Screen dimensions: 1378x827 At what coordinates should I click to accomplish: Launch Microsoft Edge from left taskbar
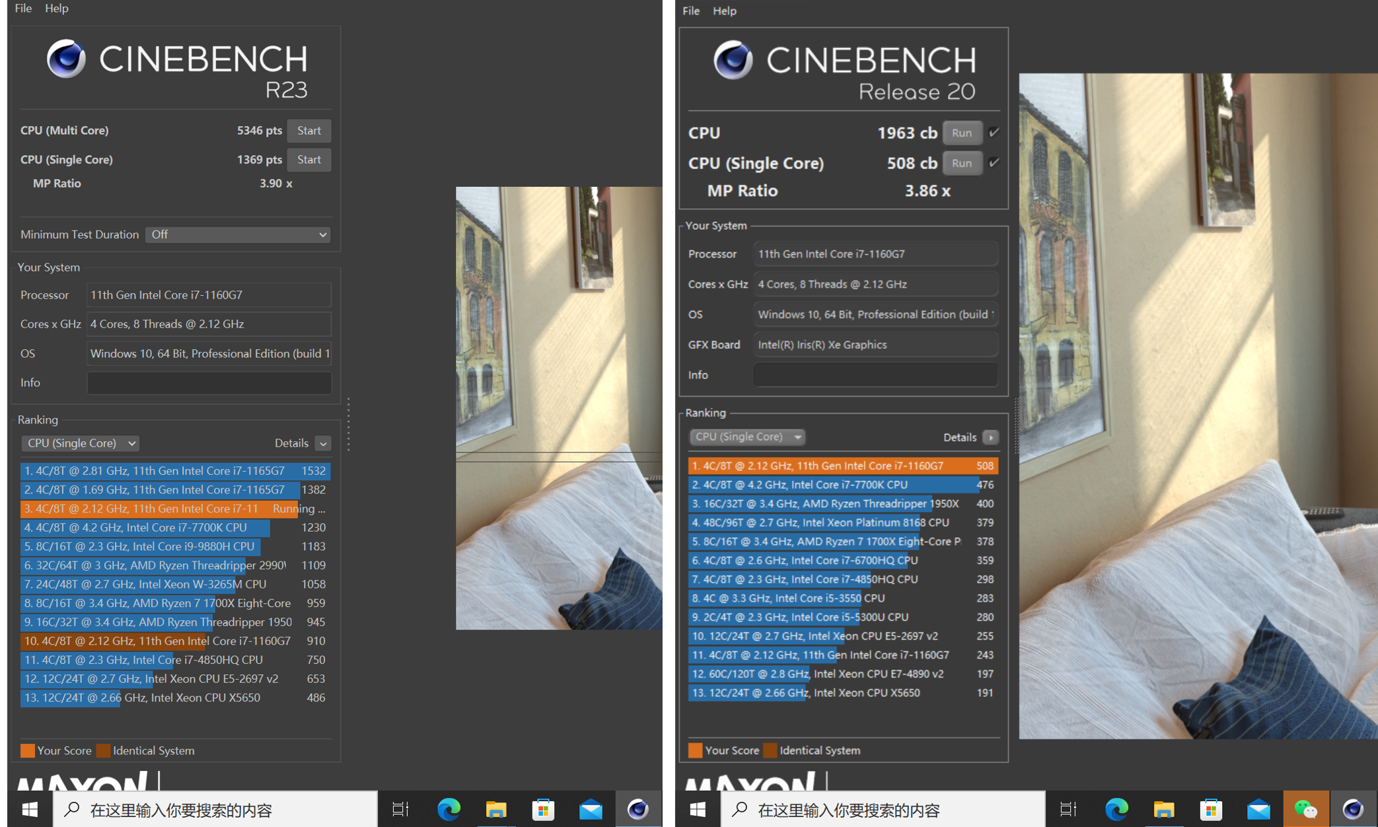click(449, 809)
